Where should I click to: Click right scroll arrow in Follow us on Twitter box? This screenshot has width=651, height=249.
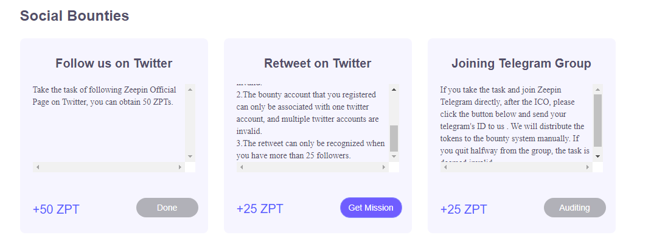coord(180,167)
